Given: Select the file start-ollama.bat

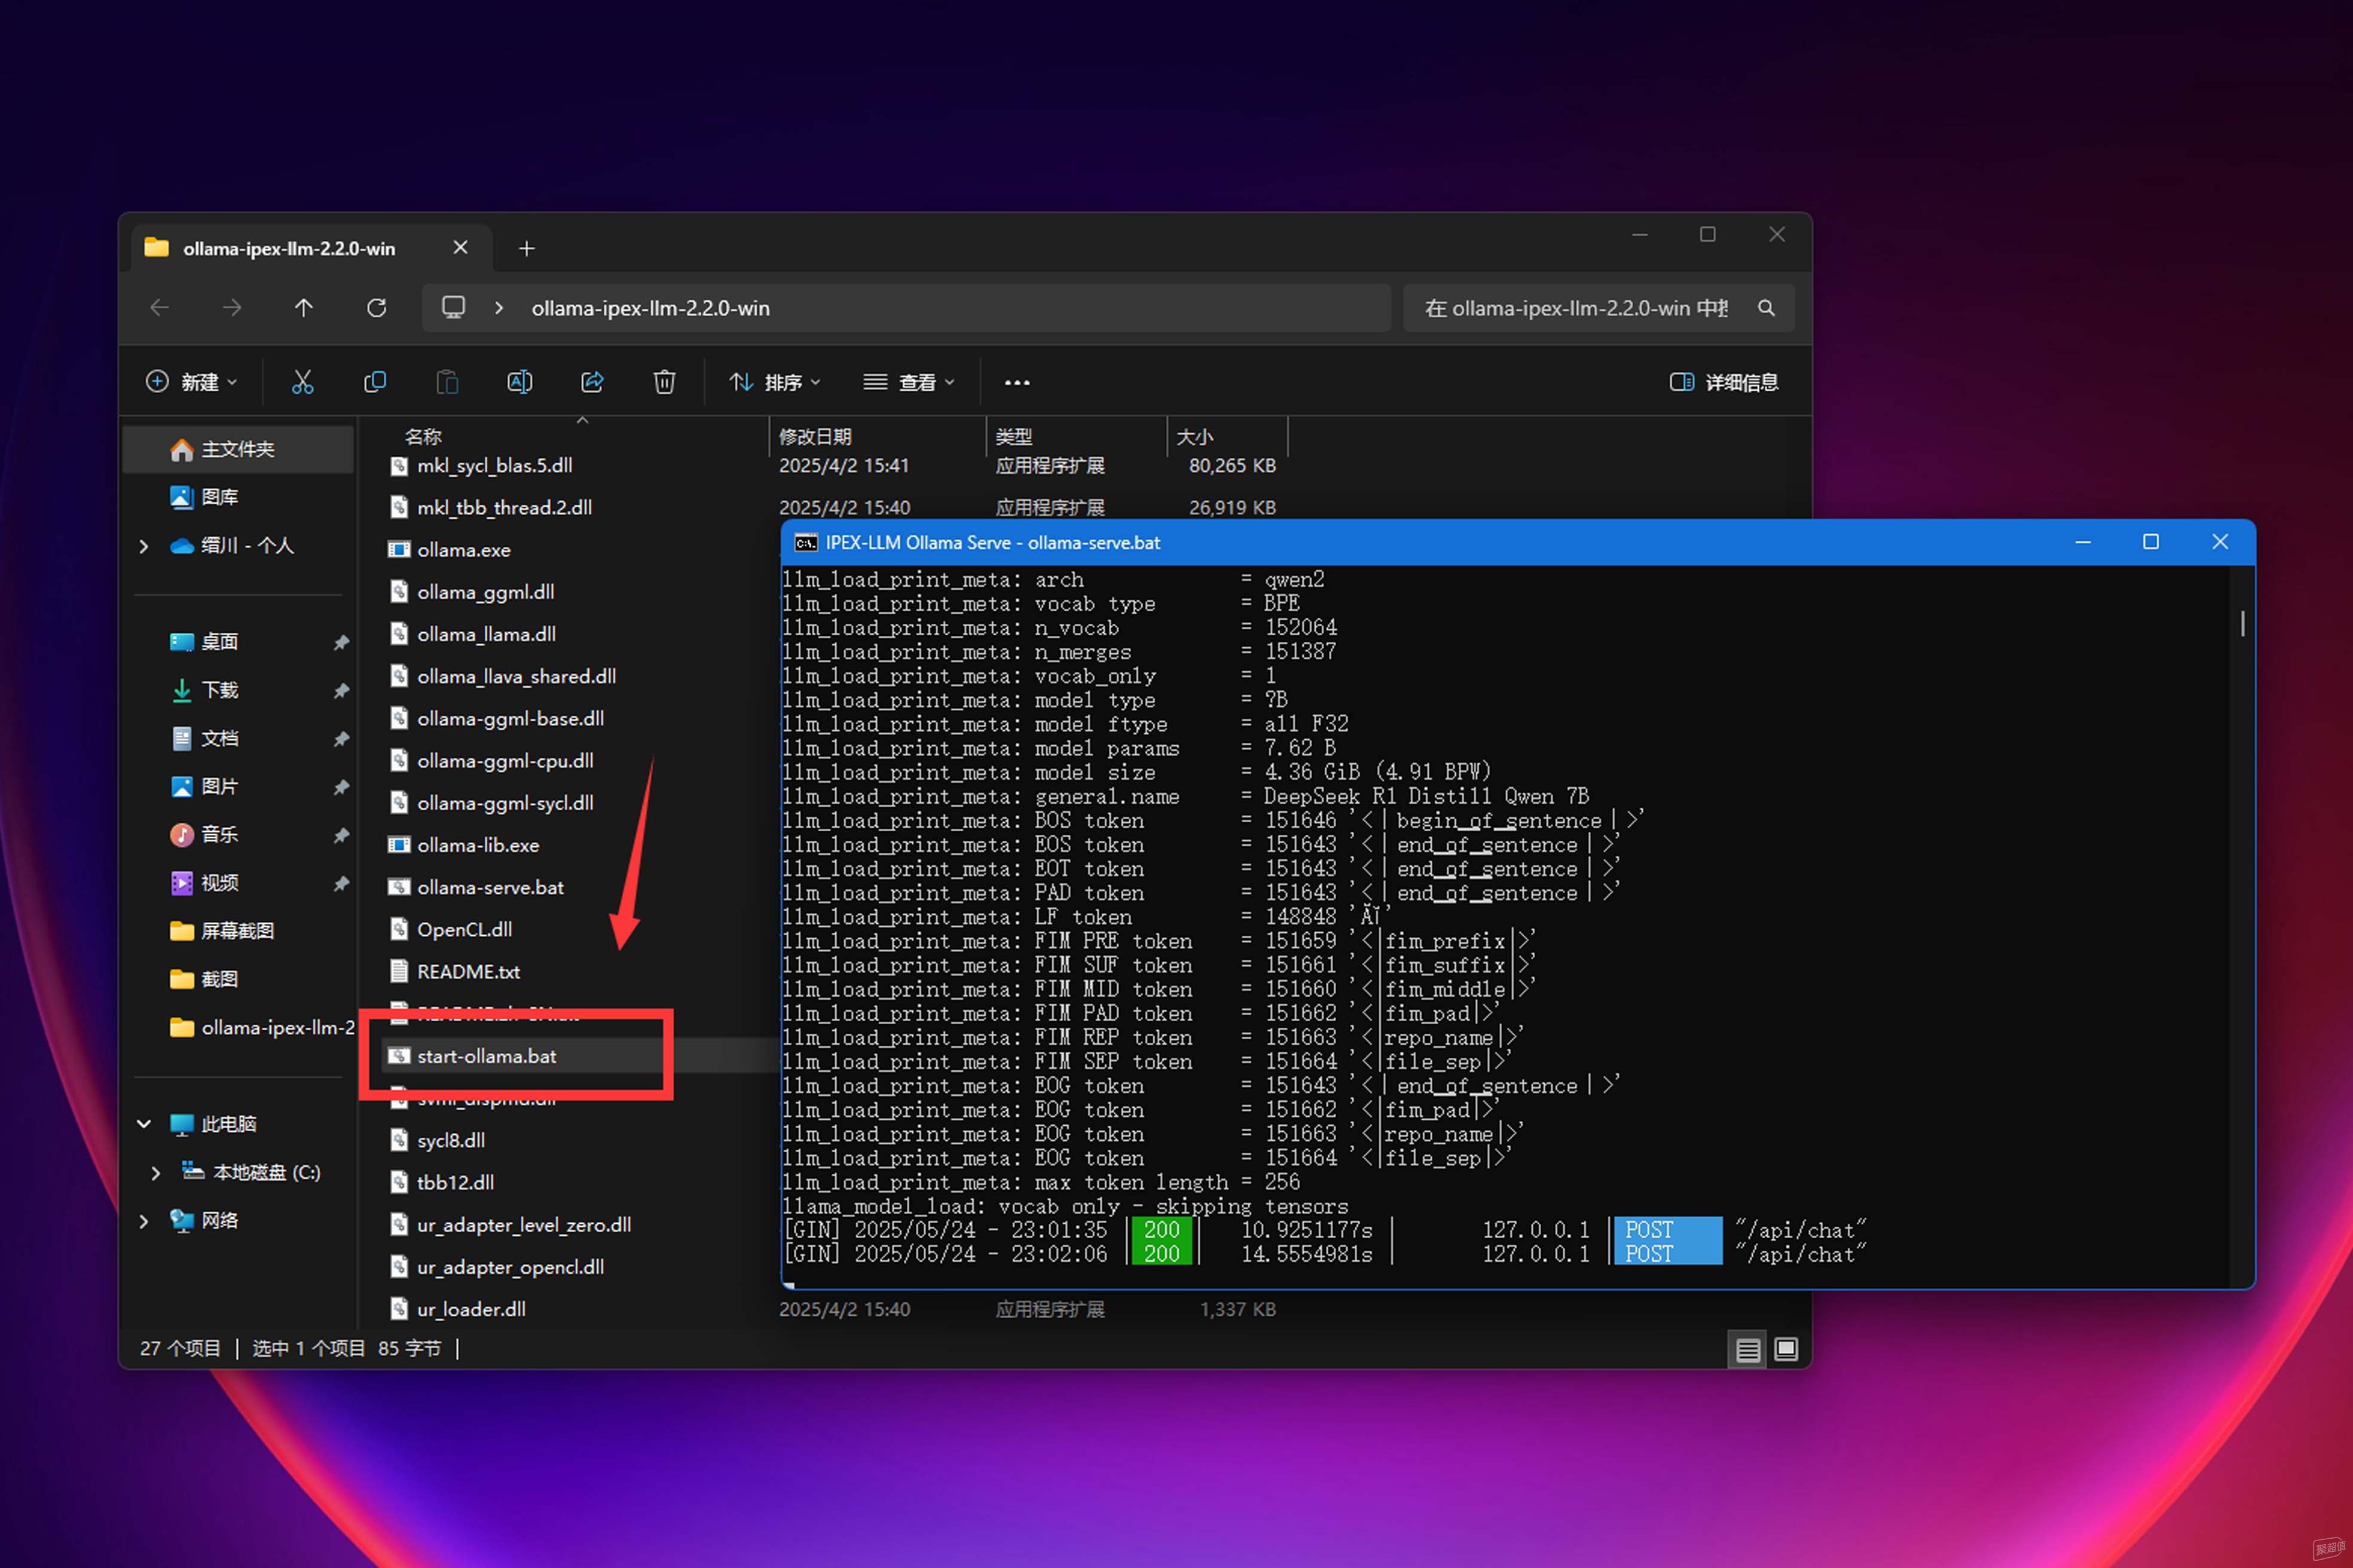Looking at the screenshot, I should (x=486, y=1056).
